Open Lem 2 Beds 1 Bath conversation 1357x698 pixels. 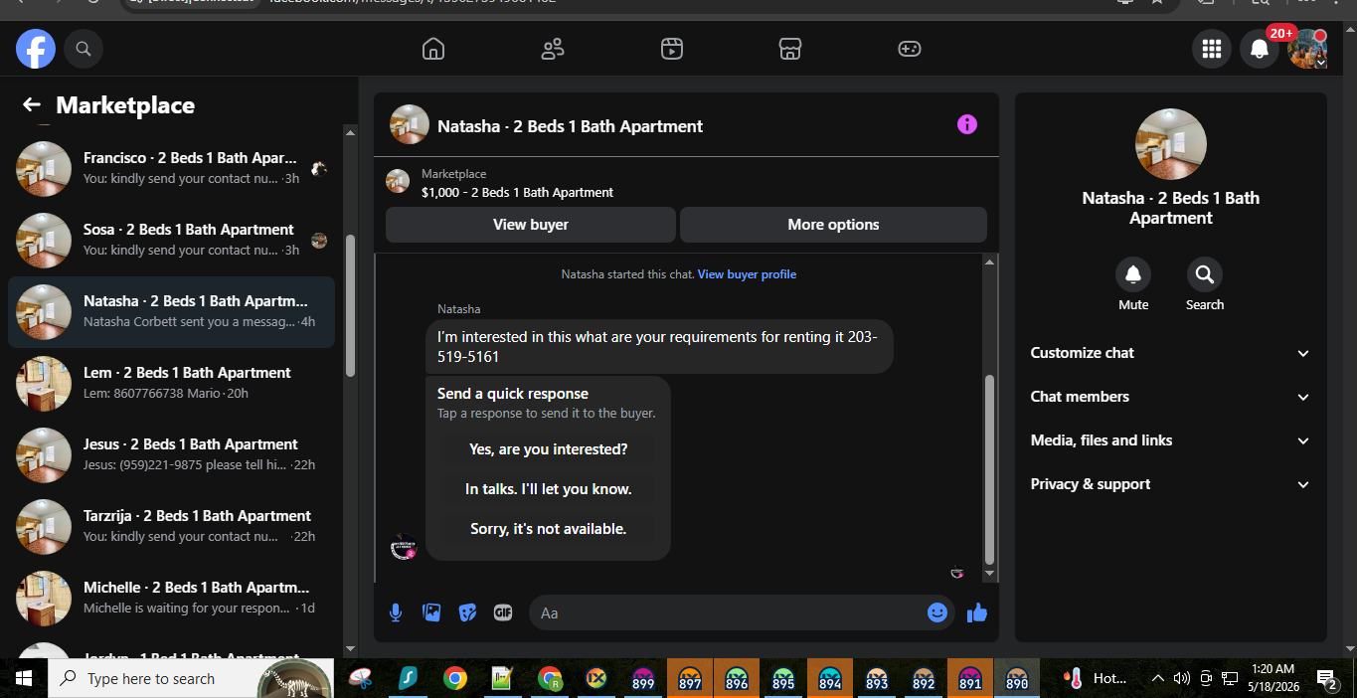coord(171,383)
